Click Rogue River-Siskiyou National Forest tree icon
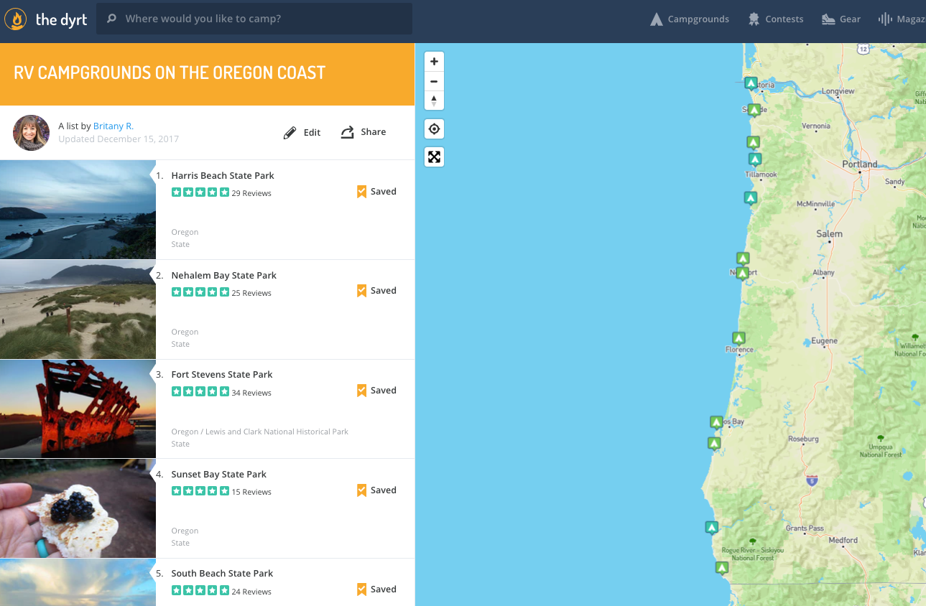The width and height of the screenshot is (926, 606). (x=752, y=541)
